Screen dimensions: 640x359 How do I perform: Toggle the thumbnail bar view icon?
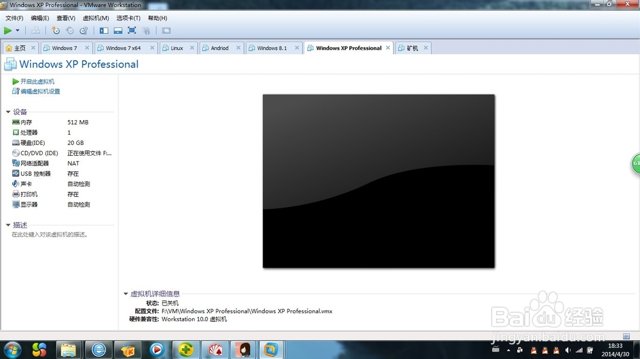[x=118, y=31]
